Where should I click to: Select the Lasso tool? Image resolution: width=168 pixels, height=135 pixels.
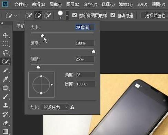point(6,53)
